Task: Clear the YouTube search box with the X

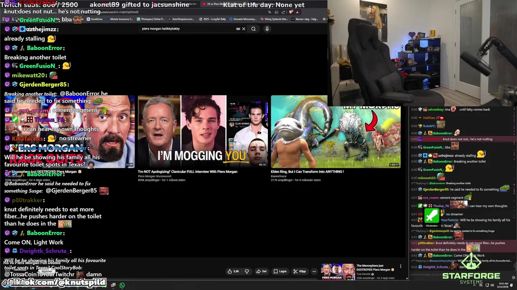Action: tap(244, 29)
